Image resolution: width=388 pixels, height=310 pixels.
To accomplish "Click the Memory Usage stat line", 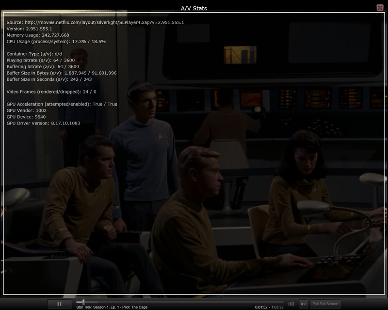I will (38, 35).
